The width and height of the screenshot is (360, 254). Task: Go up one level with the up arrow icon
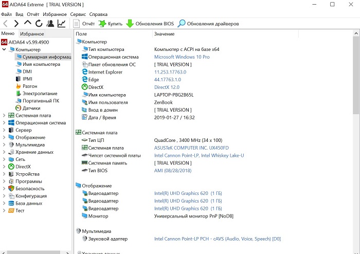28,23
